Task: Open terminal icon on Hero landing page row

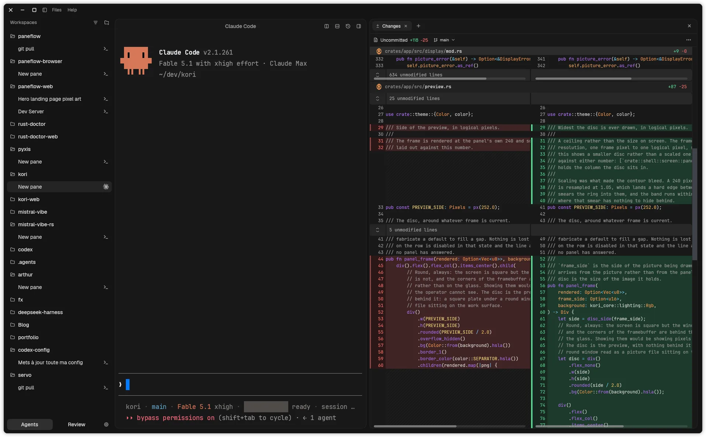Action: click(x=106, y=99)
